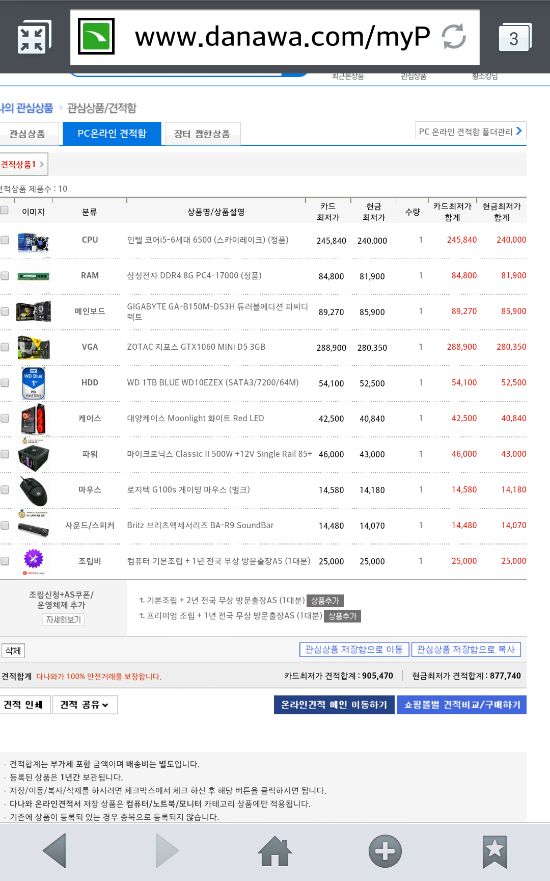Click 자세히보기 under 조립신청 section
This screenshot has width=550, height=881.
pos(63,619)
